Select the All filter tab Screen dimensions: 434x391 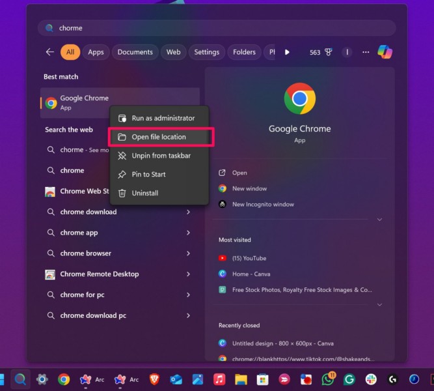click(x=70, y=52)
